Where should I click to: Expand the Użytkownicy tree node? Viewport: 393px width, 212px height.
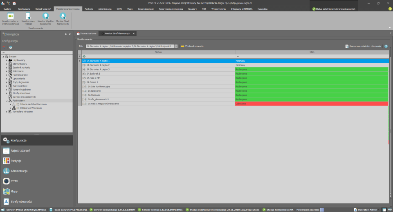click(7, 60)
